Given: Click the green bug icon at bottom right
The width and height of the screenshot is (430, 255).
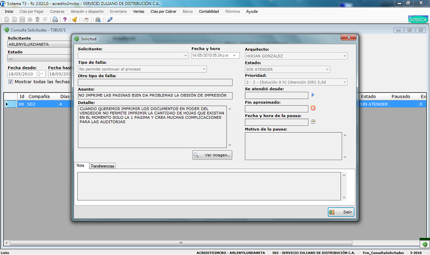Looking at the screenshot, I should [425, 244].
